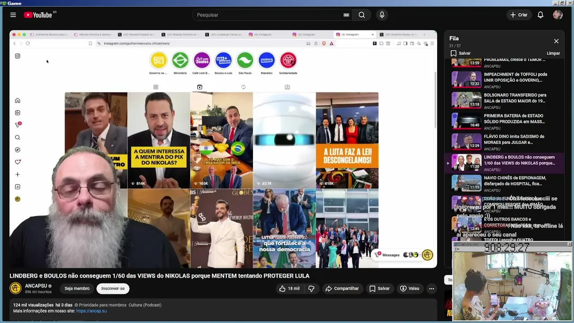
Task: Switch to Instagram tagged tab
Action: tap(287, 87)
